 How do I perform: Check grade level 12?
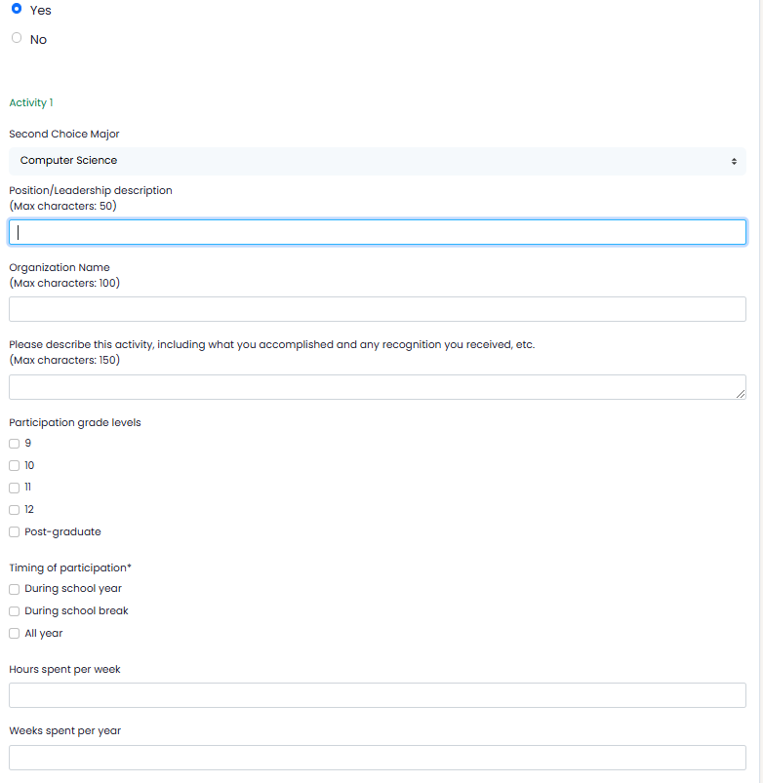[14, 510]
